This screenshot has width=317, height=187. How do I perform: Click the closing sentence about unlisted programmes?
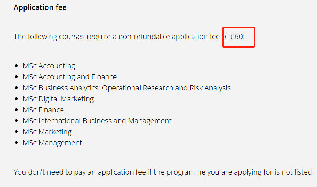coord(164,172)
